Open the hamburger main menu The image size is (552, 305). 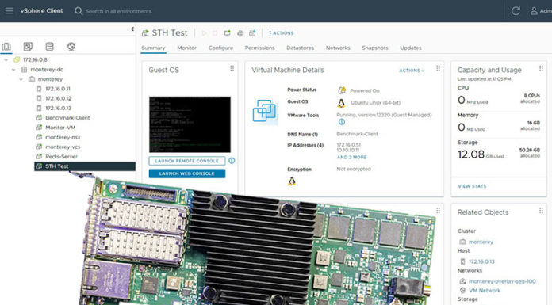click(x=10, y=11)
